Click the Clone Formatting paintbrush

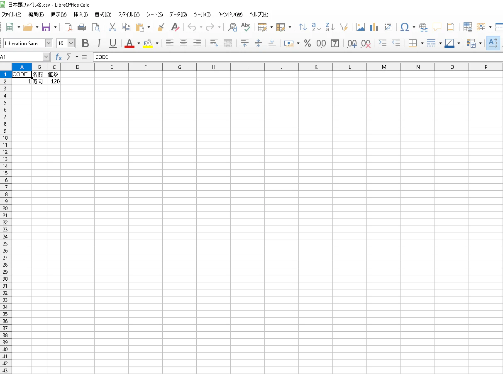(x=161, y=27)
